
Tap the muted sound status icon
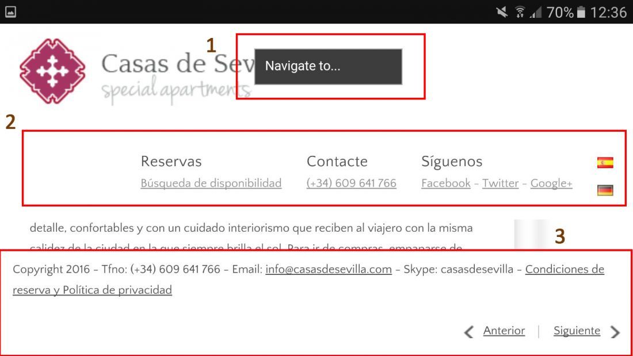(x=502, y=12)
